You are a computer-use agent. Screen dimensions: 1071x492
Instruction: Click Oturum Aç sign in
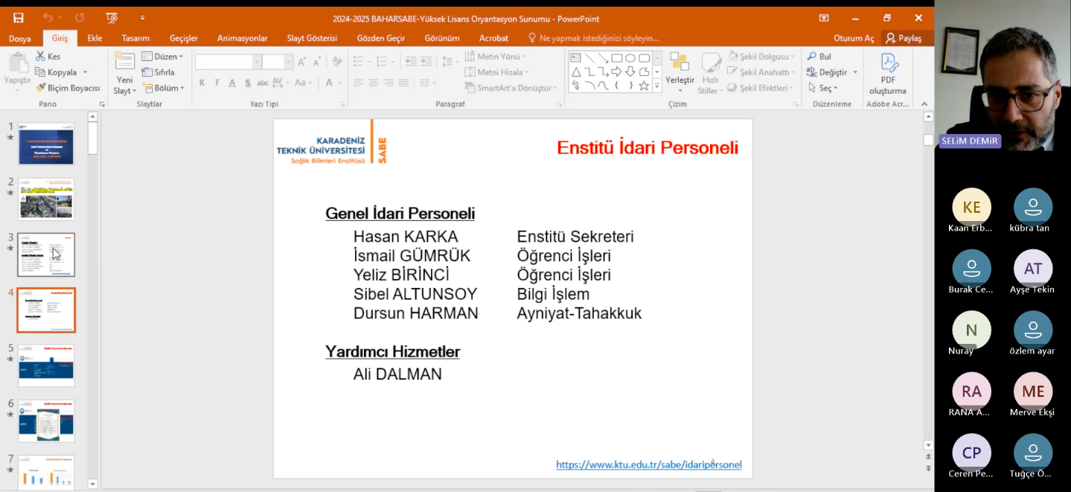tap(854, 38)
